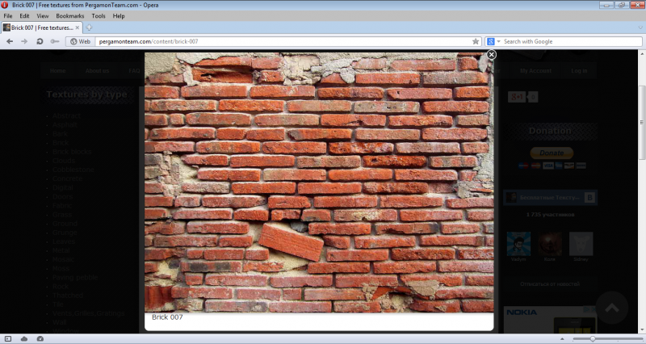The image size is (646, 344).
Task: Open the Grunge textures category
Action: click(65, 233)
